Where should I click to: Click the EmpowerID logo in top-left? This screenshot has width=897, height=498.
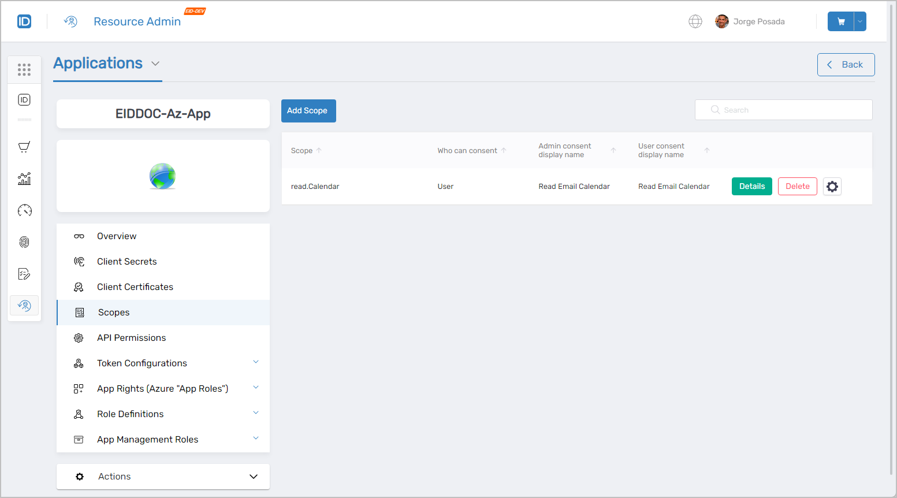coord(24,21)
